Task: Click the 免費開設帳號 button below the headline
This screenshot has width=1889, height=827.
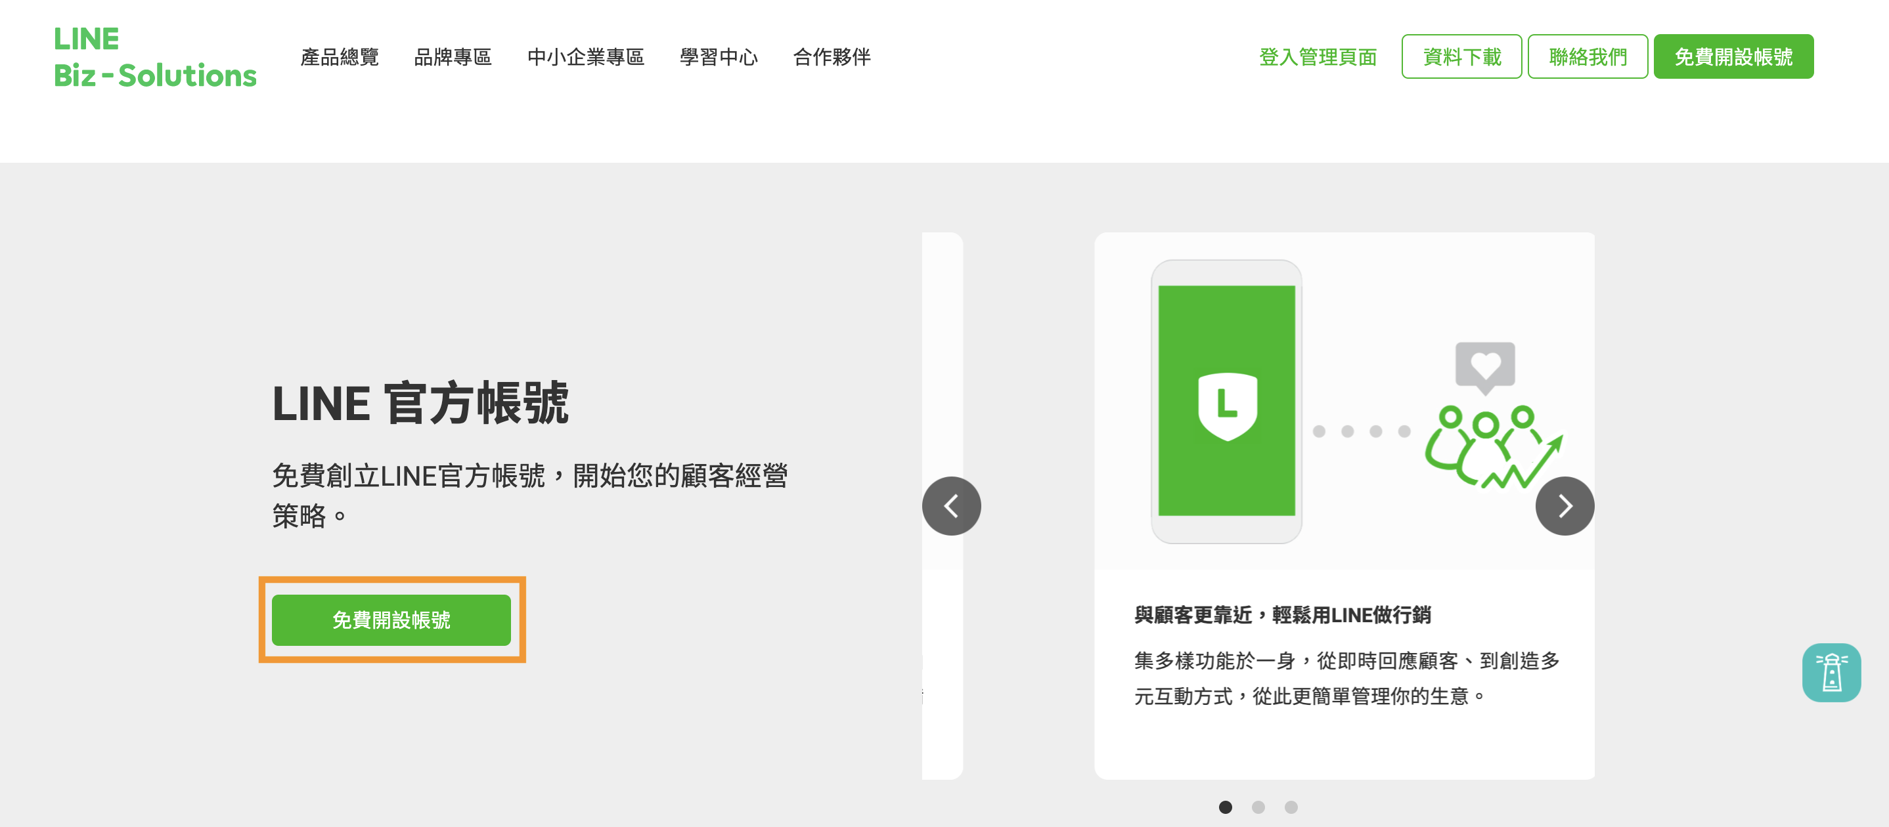Action: (x=391, y=620)
